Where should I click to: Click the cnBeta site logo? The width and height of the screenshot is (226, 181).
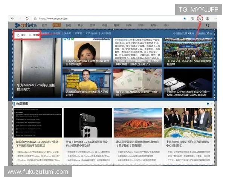(x=26, y=25)
